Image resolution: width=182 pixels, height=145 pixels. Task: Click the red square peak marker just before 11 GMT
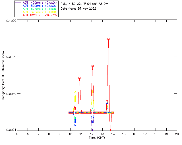point(79,78)
